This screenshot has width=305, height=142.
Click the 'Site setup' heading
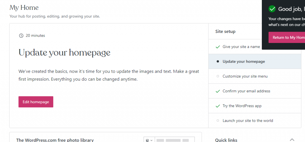[225, 31]
